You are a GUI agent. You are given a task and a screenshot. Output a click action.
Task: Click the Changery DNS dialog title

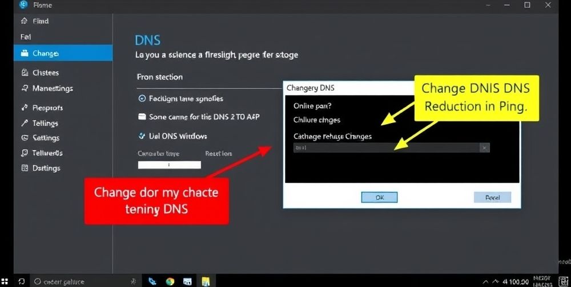click(310, 88)
